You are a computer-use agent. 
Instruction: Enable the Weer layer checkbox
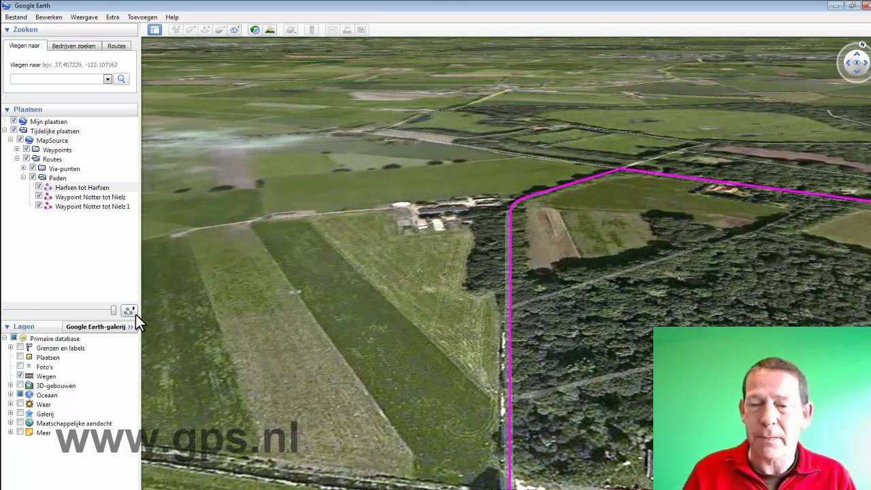[20, 404]
